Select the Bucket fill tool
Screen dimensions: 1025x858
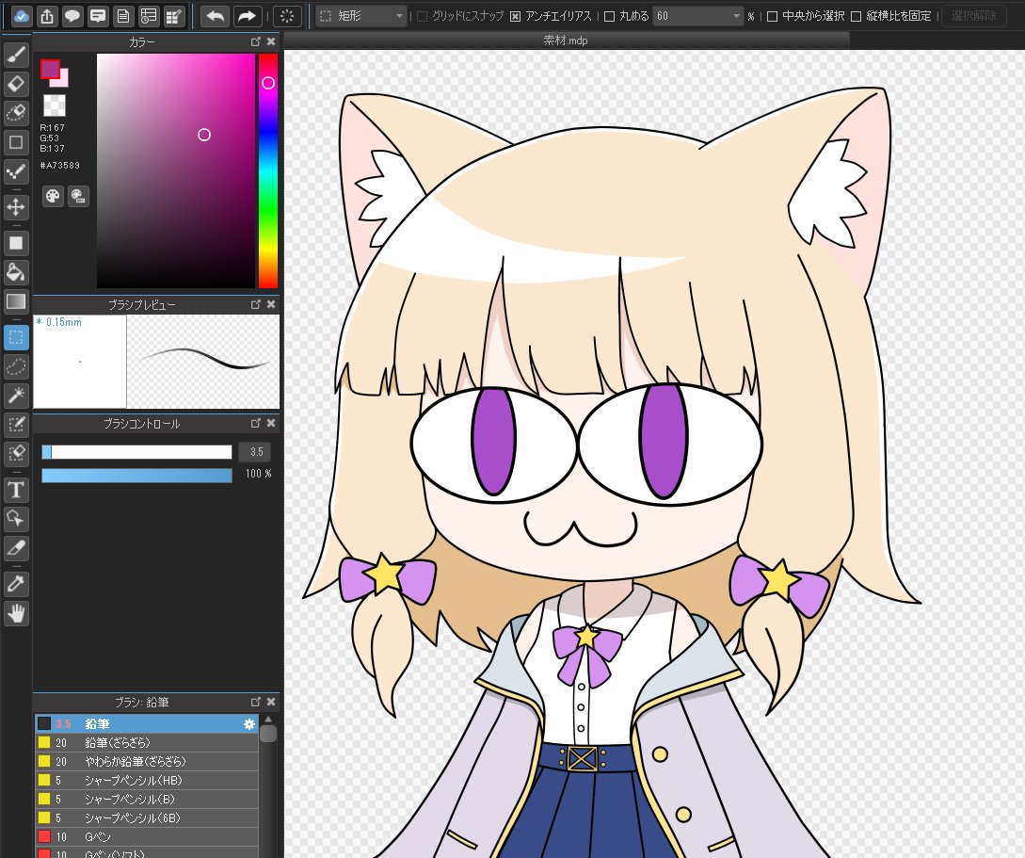click(16, 272)
